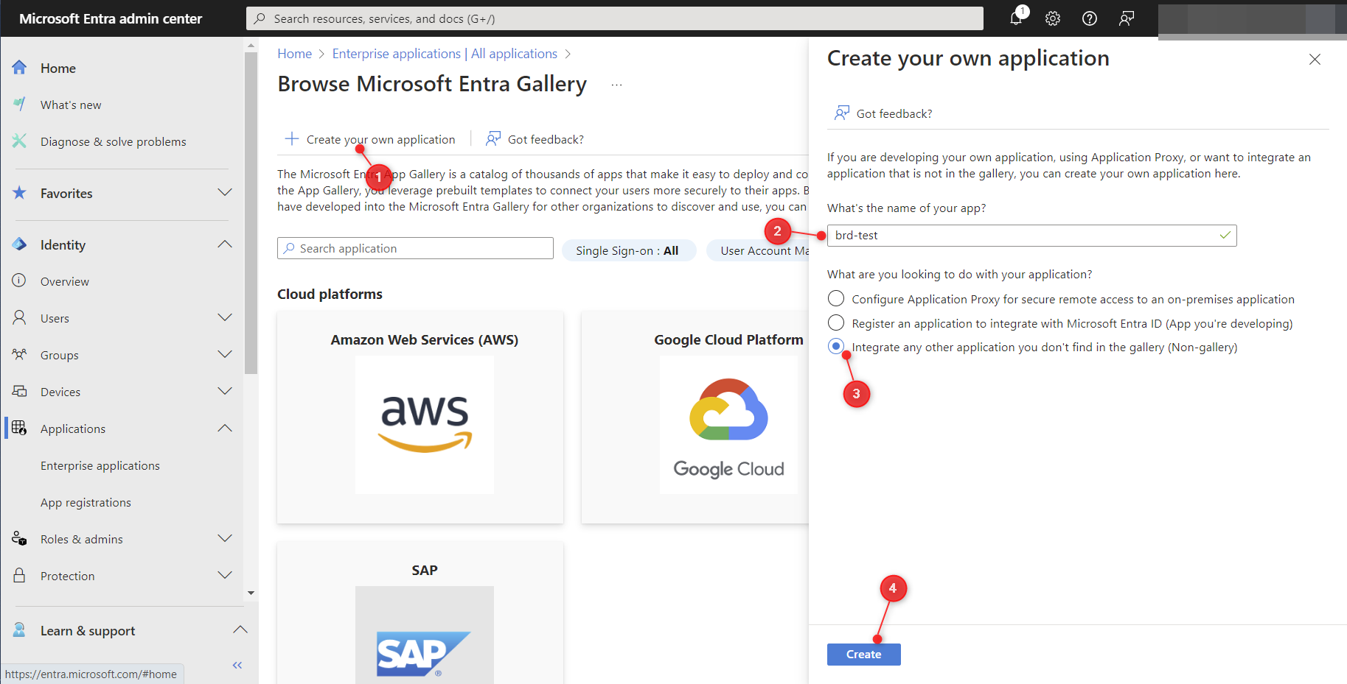This screenshot has height=684, width=1347.
Task: Open the Overview menu item
Action: (x=65, y=281)
